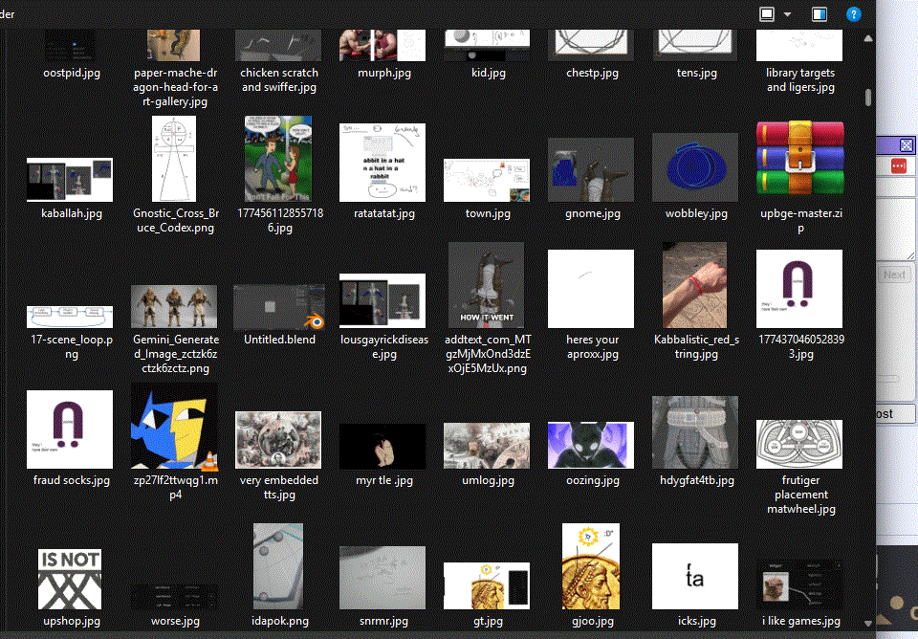918x639 pixels.
Task: Select gt.jpg thumbnail
Action: point(487,585)
